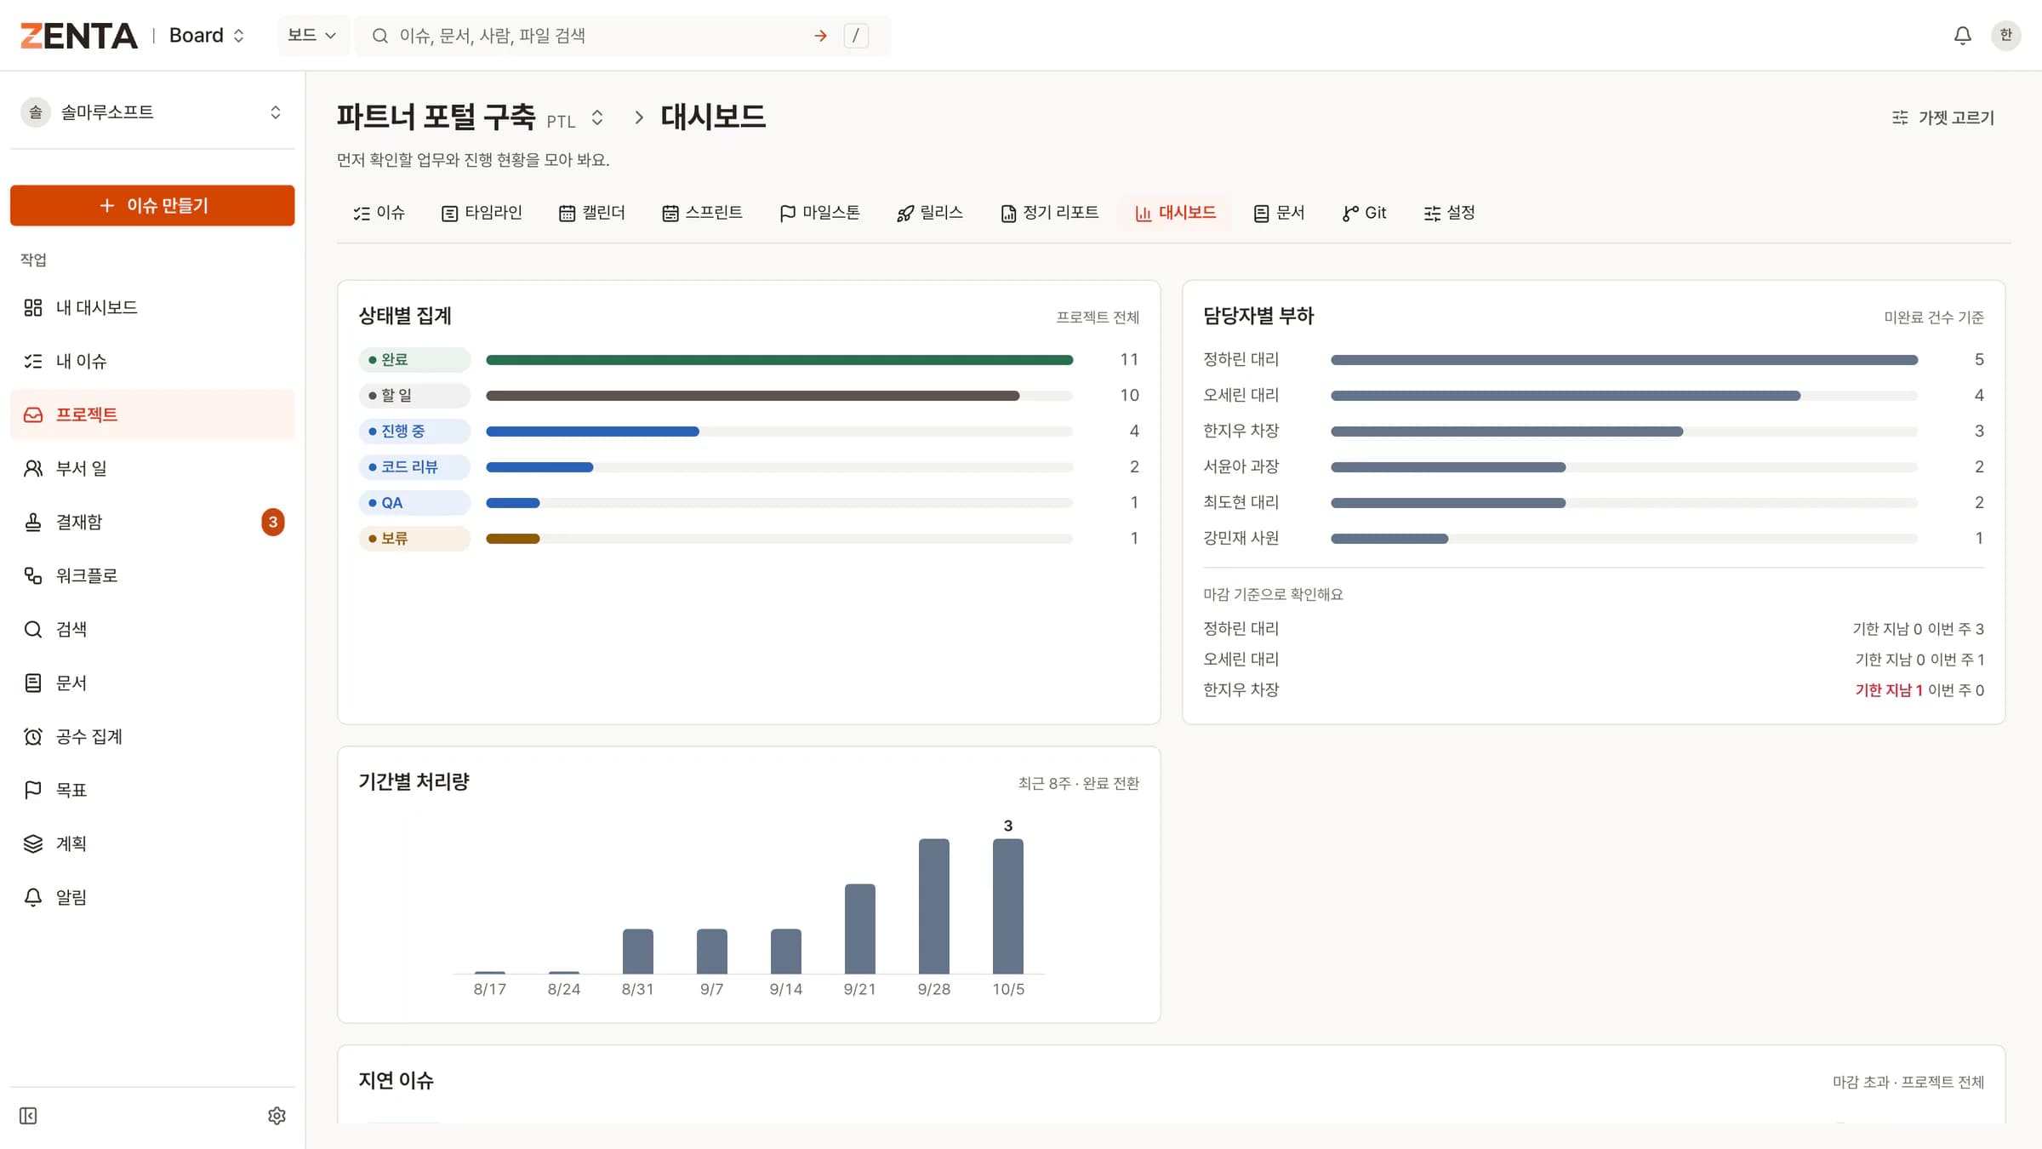Click the 이슈 만들기 button
This screenshot has width=2042, height=1149.
tap(152, 205)
